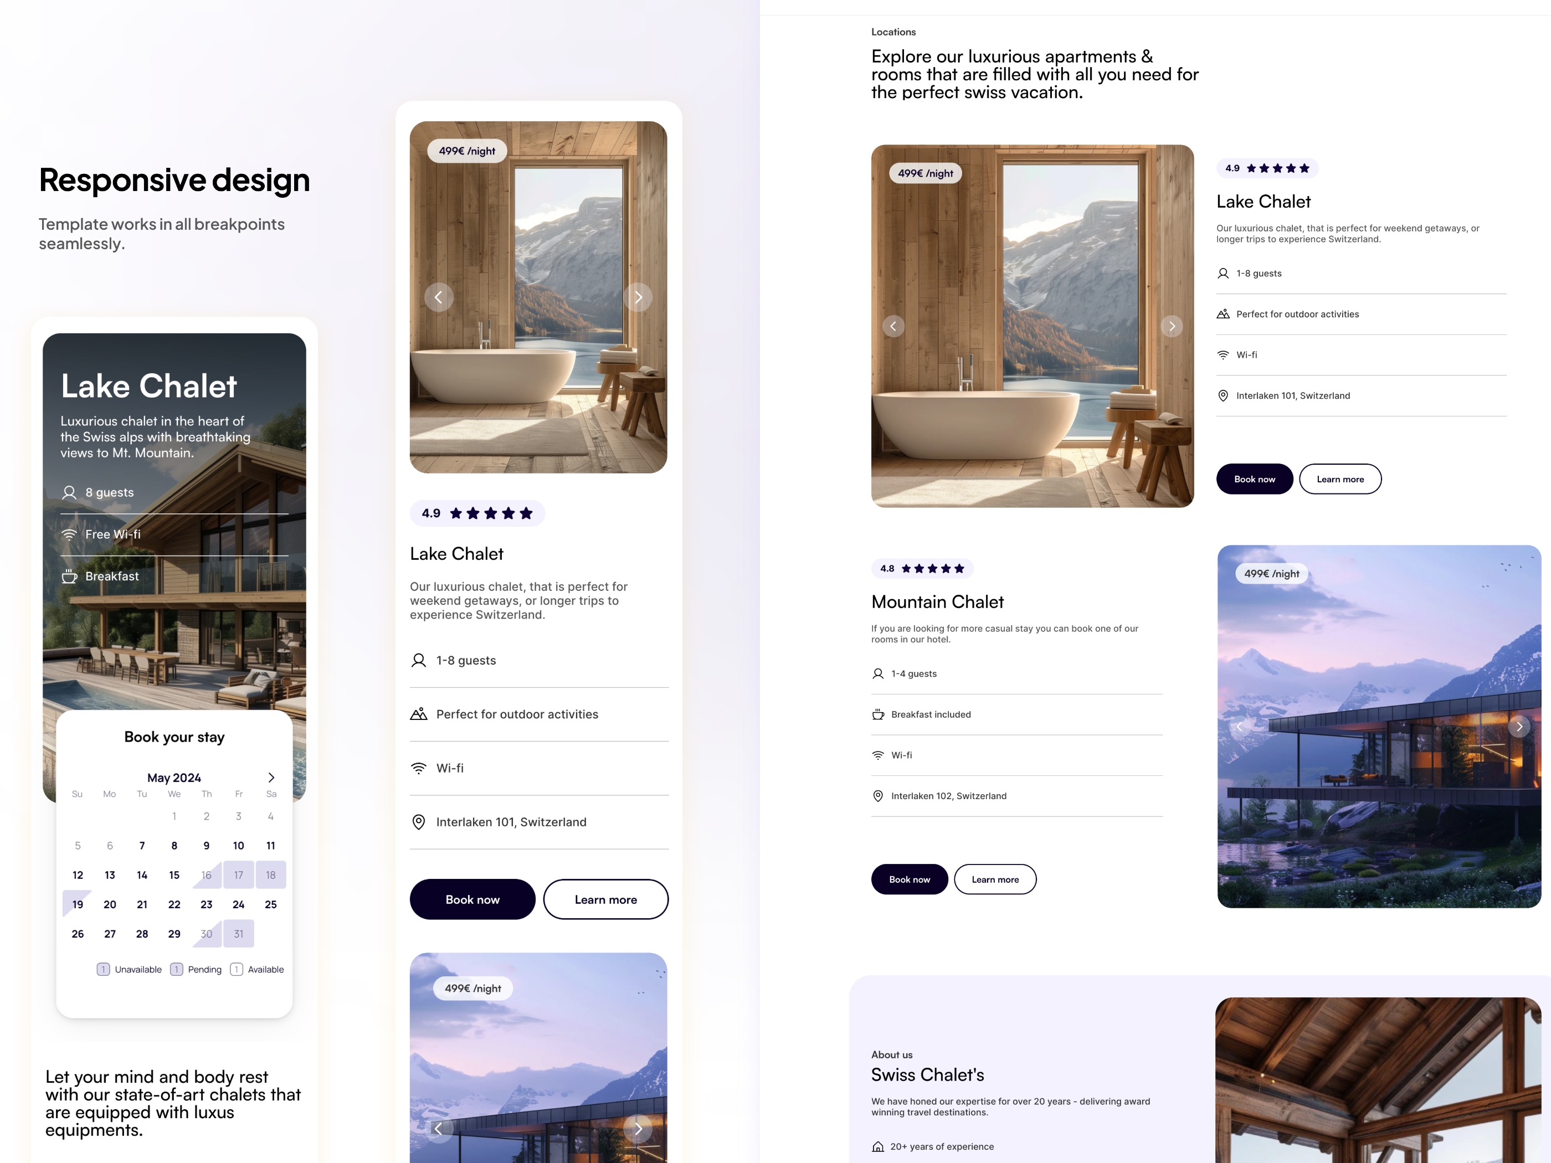The image size is (1551, 1163).
Task: Click the breakfast icon on Mountain Chalet
Action: (x=878, y=713)
